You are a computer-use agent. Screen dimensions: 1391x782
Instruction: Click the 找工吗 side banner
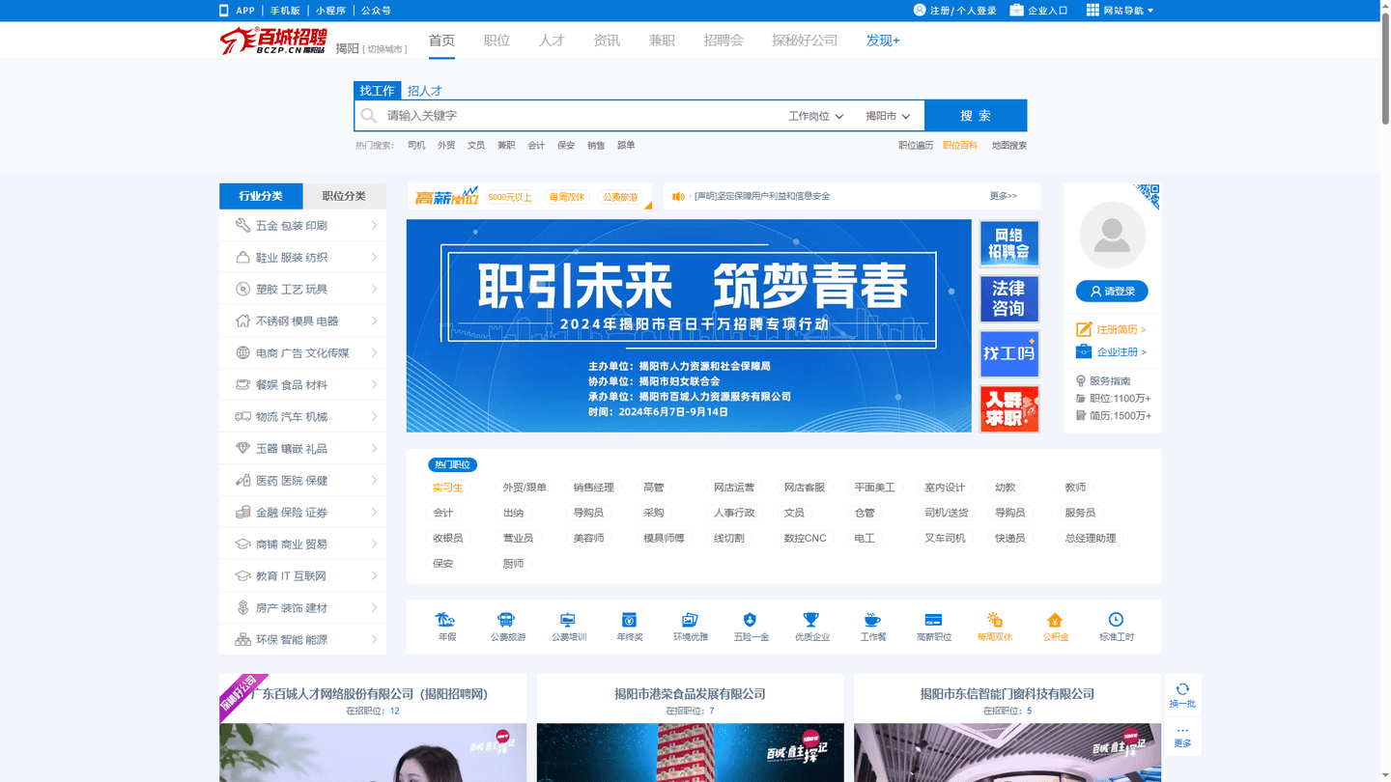click(x=1009, y=354)
